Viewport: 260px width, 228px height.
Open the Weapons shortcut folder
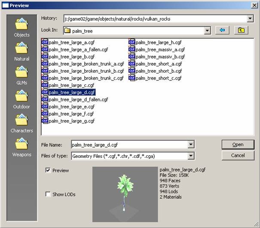coord(21,146)
